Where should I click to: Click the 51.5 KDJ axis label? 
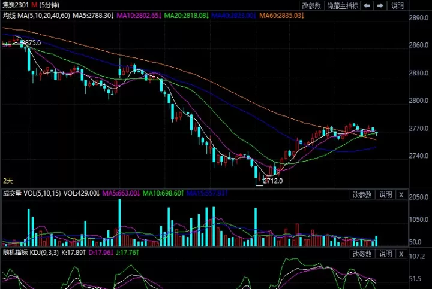(x=415, y=279)
